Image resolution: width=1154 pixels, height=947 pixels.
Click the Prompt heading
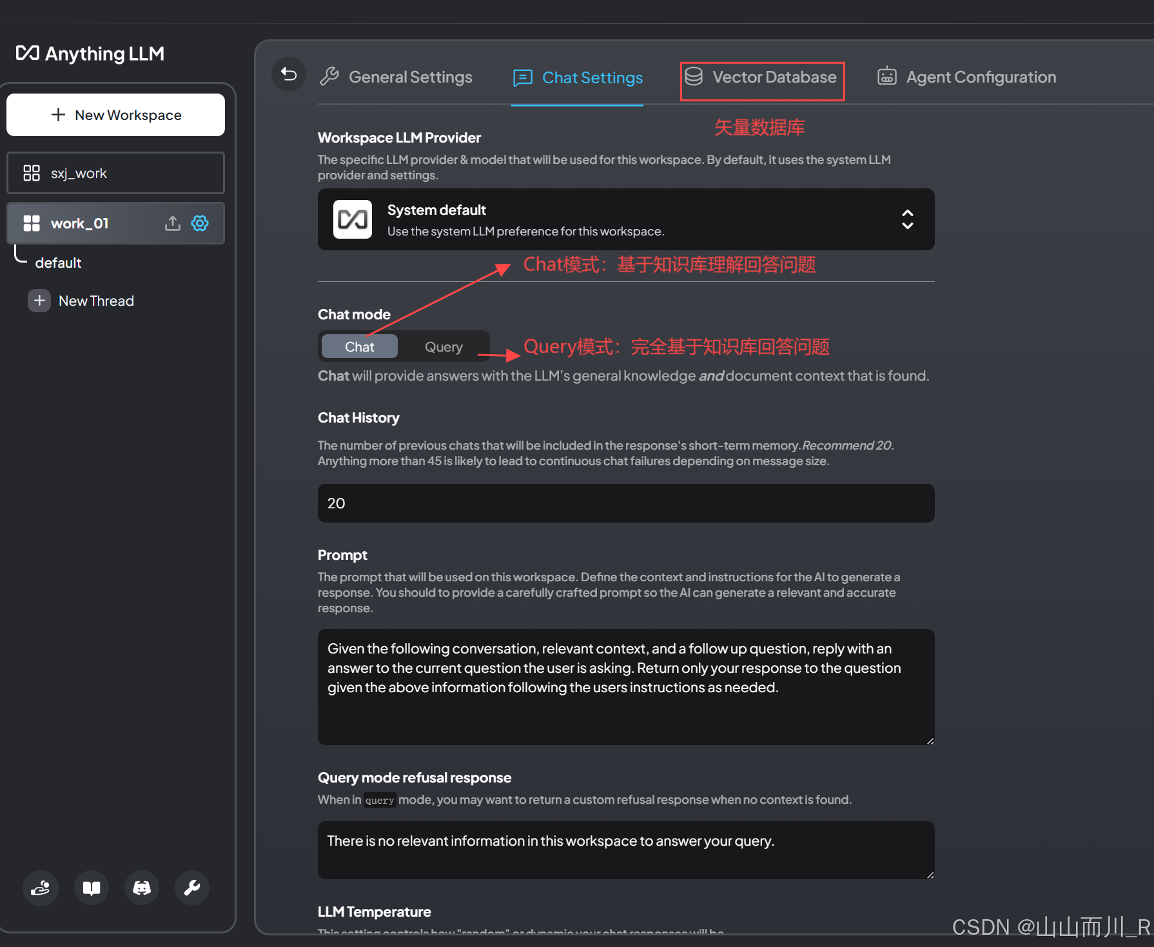[342, 555]
